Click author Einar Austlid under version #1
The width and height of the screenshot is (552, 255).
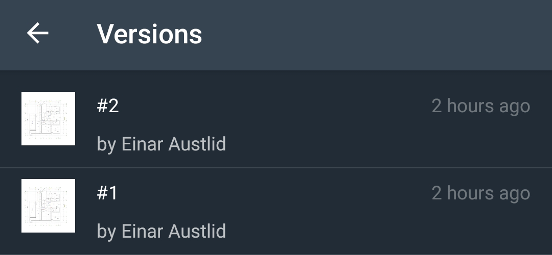[x=161, y=232]
